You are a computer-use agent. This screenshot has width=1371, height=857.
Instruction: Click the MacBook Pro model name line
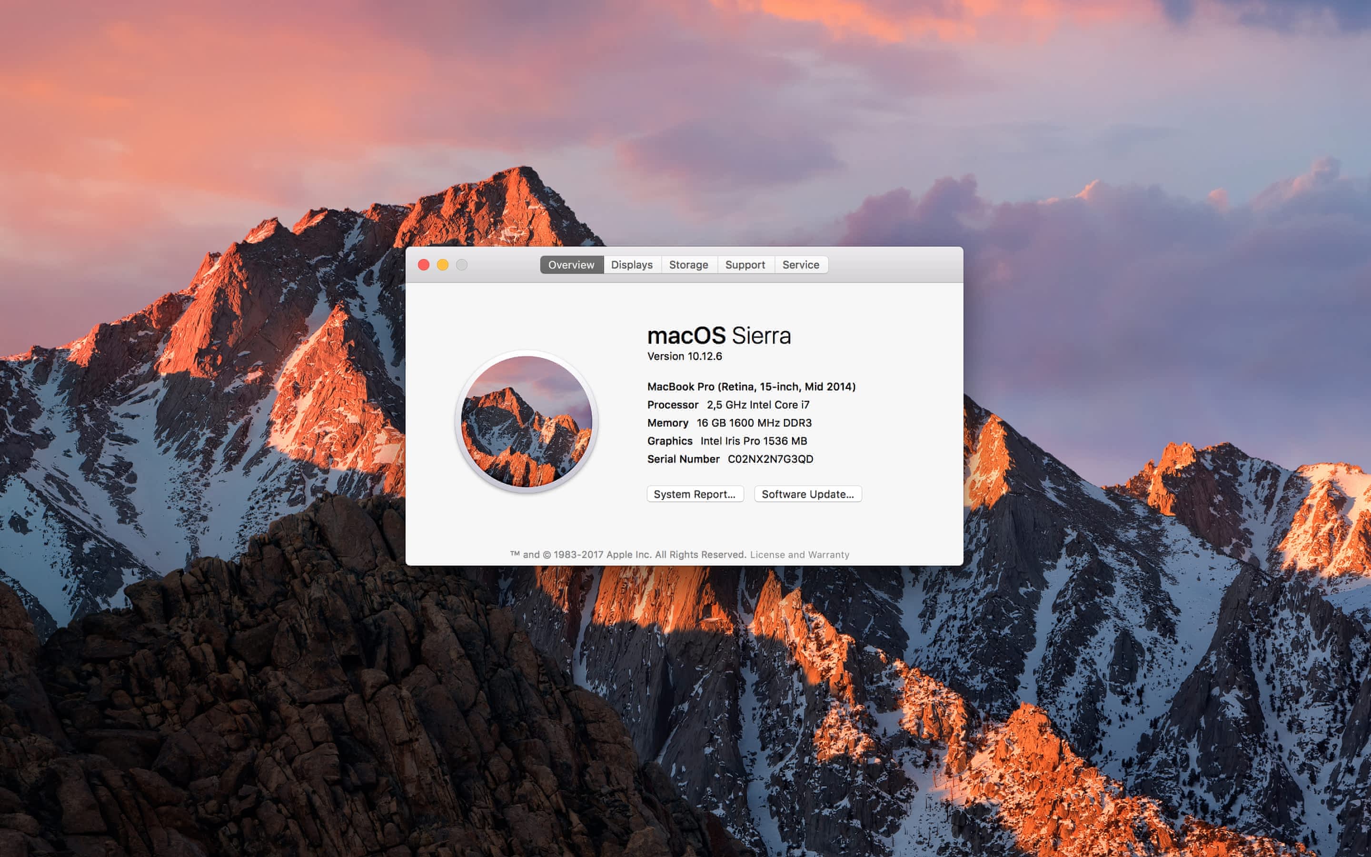click(x=751, y=387)
